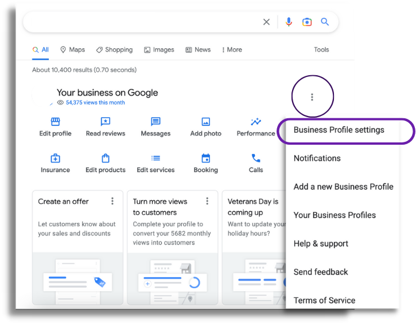The image size is (416, 325).
Task: Click the Calls label text
Action: (x=256, y=170)
